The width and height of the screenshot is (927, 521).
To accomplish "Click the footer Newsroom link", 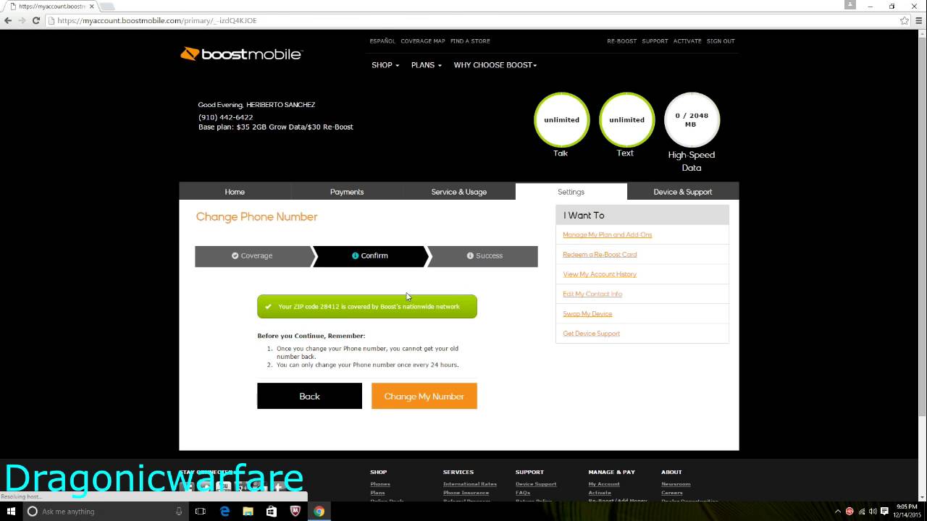I will 676,484.
